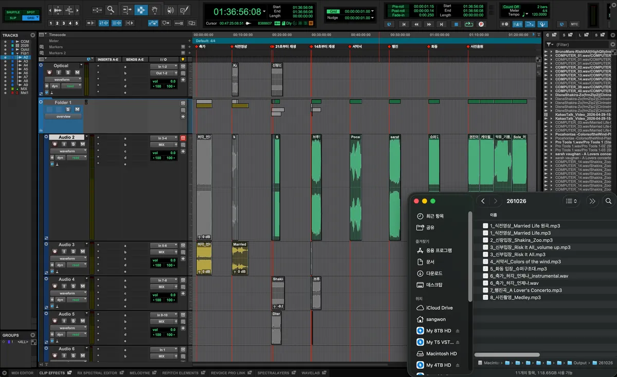
Task: Activate the Selector tool in toolbar
Action: click(x=141, y=10)
